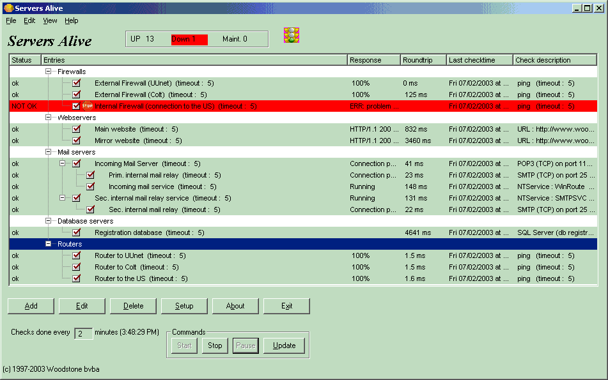This screenshot has height=380, width=608.
Task: Toggle Internal Firewall entry checkbox
Action: (76, 106)
